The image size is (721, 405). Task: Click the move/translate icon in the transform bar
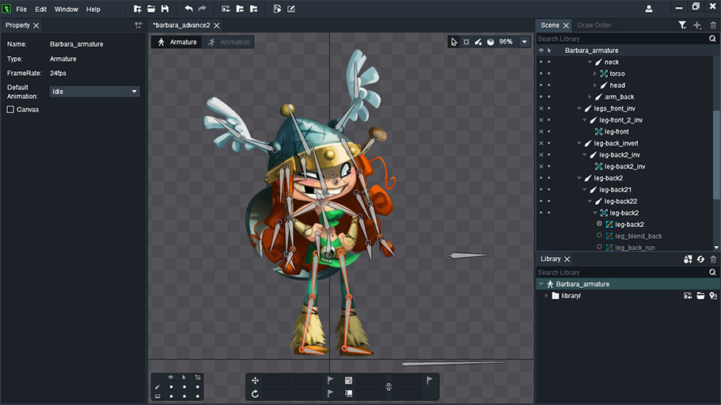pos(255,380)
